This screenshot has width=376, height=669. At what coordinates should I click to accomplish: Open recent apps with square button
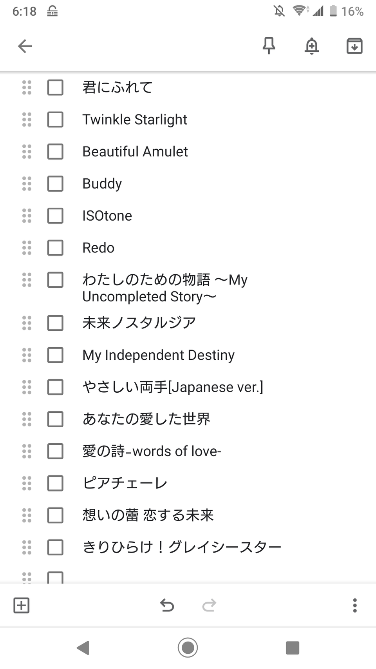293,648
